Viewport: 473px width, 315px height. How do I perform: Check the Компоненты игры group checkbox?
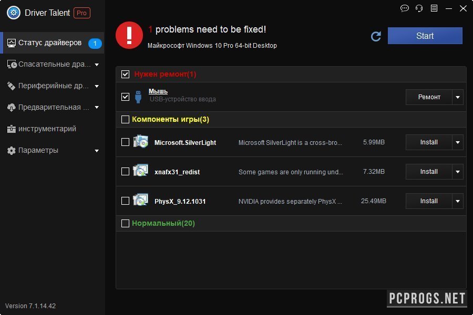(x=125, y=119)
